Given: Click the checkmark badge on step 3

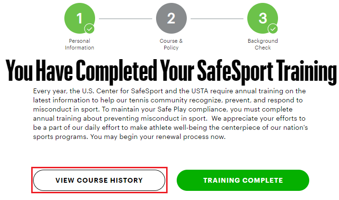Looking at the screenshot, I should (x=273, y=28).
